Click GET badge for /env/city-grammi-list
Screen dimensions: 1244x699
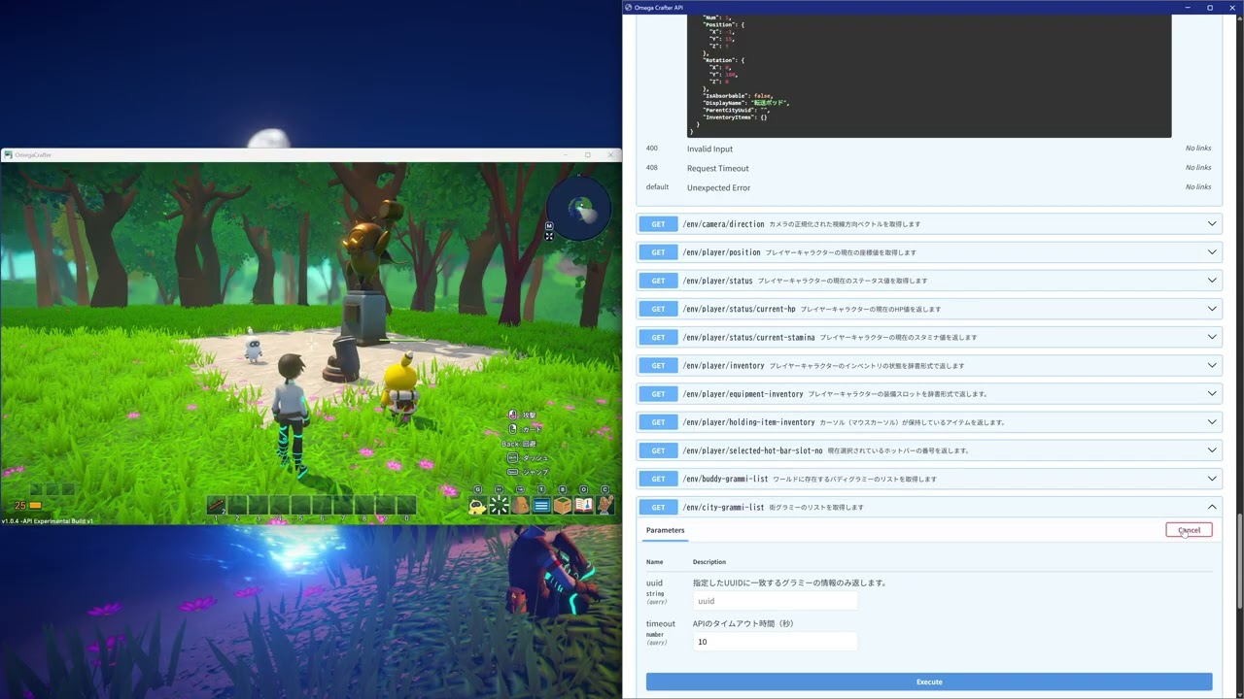(658, 507)
